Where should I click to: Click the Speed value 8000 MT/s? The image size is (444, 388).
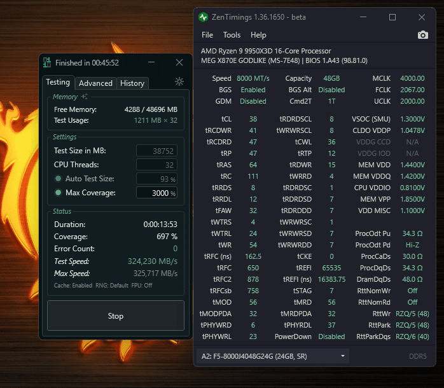pos(253,78)
